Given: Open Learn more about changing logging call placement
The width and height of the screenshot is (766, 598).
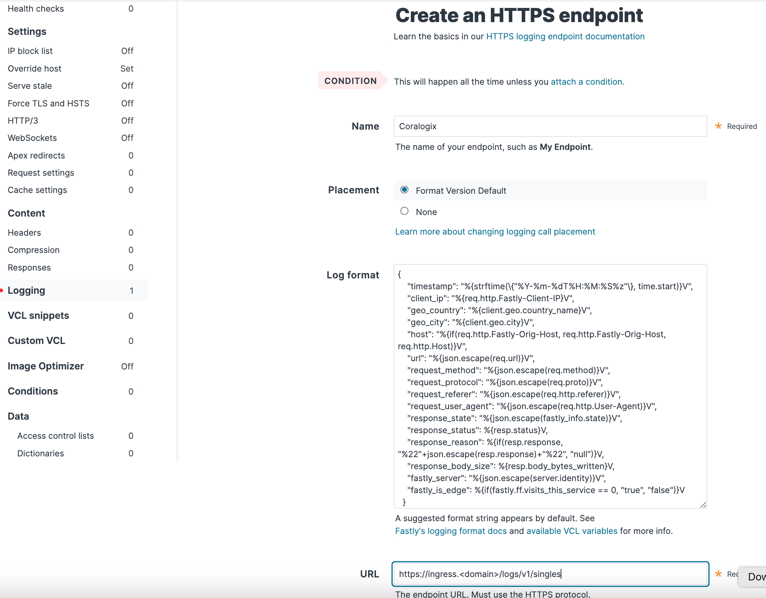Looking at the screenshot, I should pyautogui.click(x=495, y=232).
